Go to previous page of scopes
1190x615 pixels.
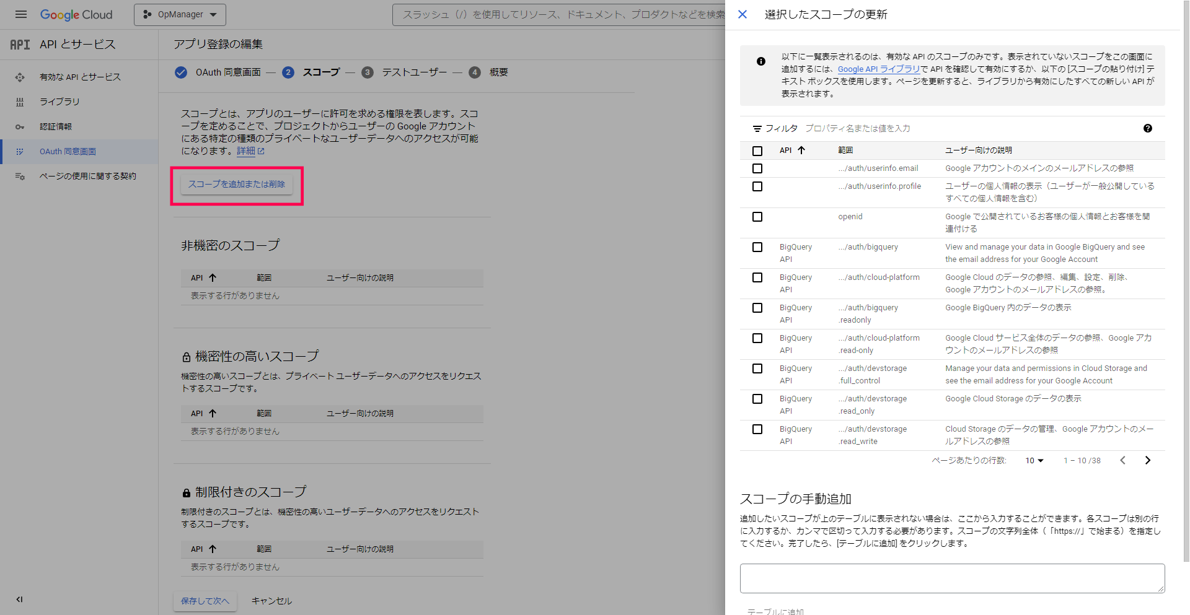click(x=1122, y=460)
